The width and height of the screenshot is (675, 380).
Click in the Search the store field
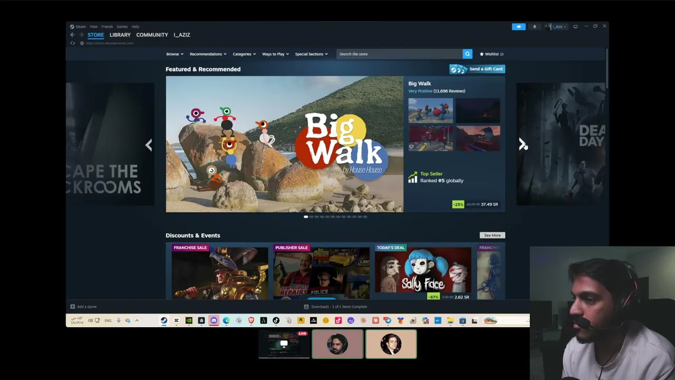[x=399, y=54]
